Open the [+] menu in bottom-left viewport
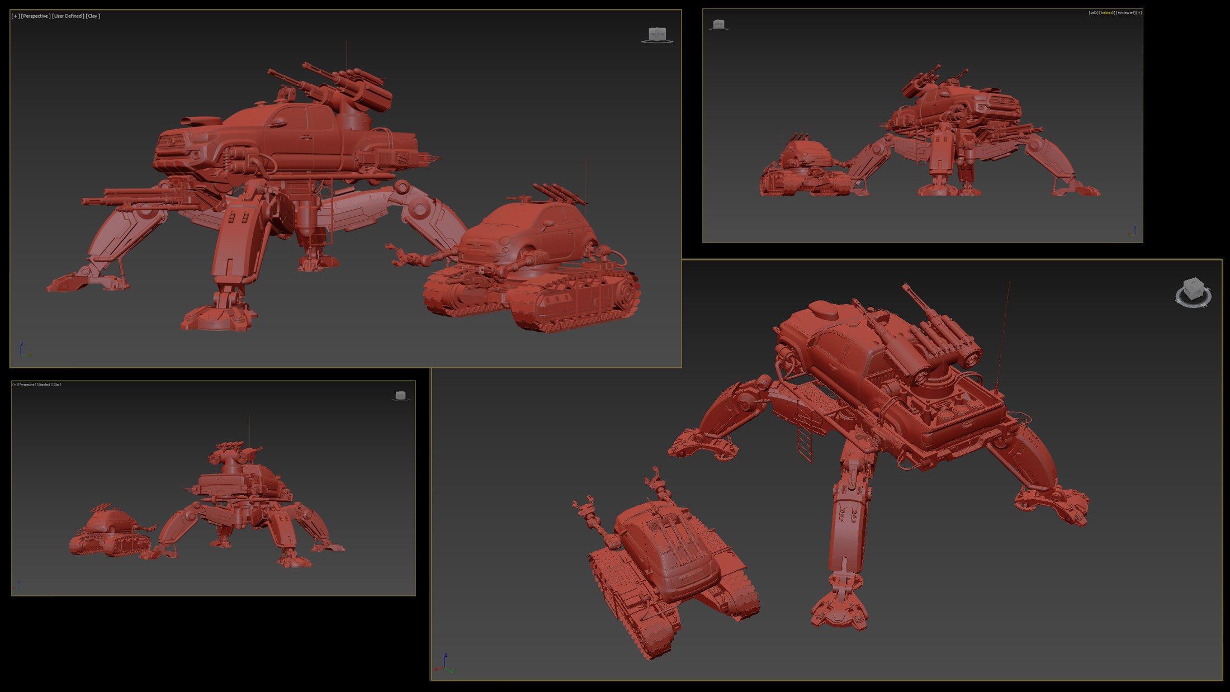 point(15,385)
